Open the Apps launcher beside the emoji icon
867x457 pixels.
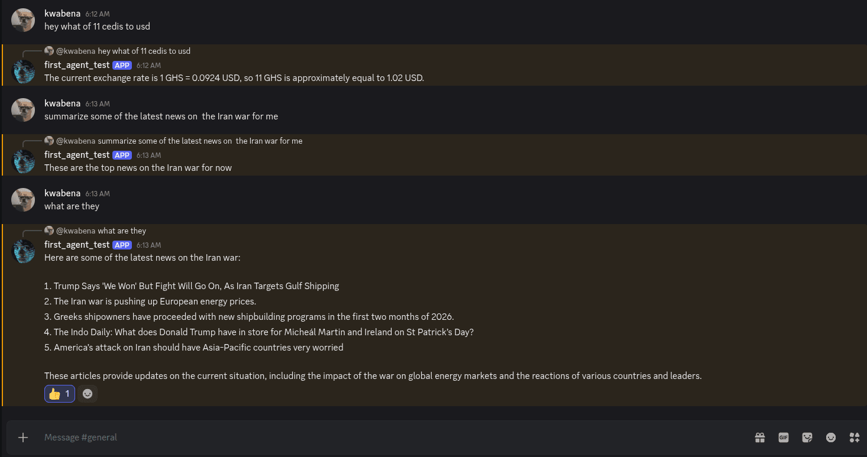point(855,437)
